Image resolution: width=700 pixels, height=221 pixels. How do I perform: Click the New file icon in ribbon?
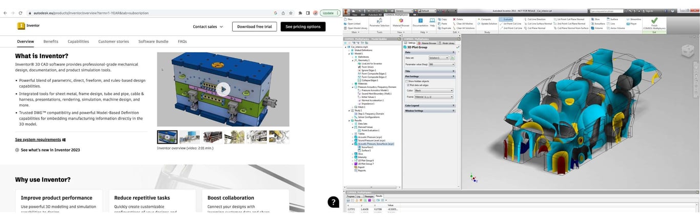(x=346, y=19)
